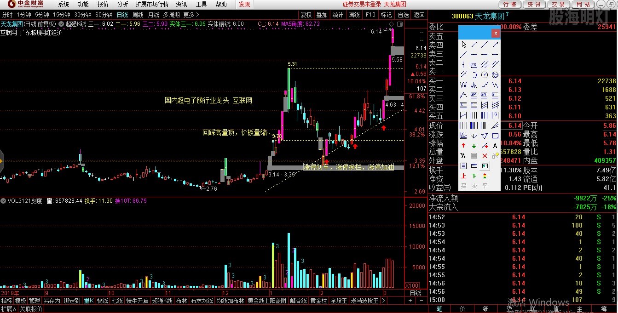Click the 复权 button
Image resolution: width=618 pixels, height=313 pixels.
tap(306, 15)
